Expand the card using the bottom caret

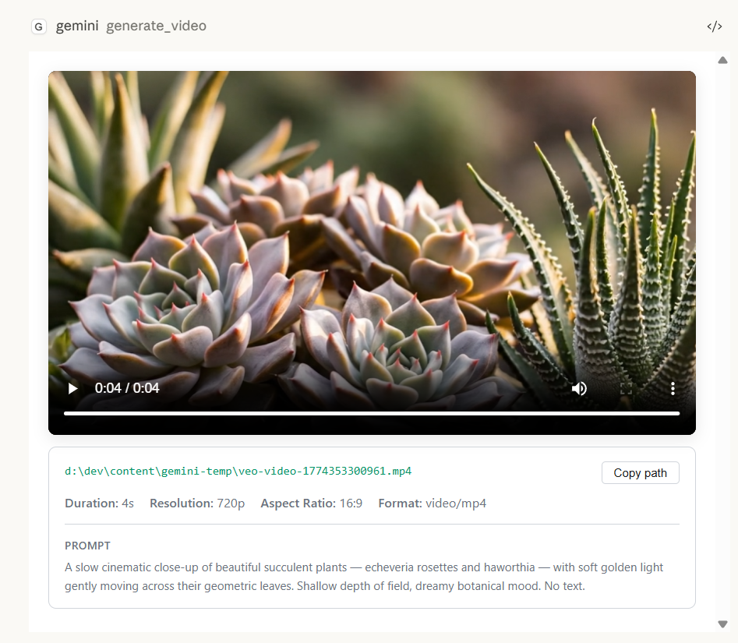pyautogui.click(x=722, y=624)
